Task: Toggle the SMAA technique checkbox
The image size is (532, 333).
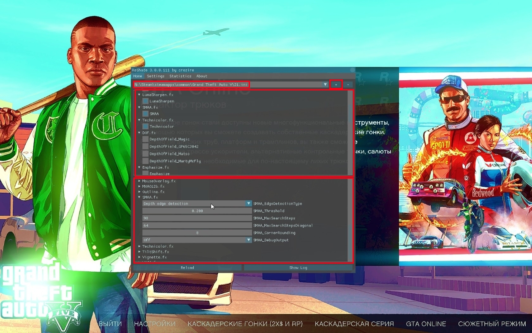Action: tap(145, 114)
